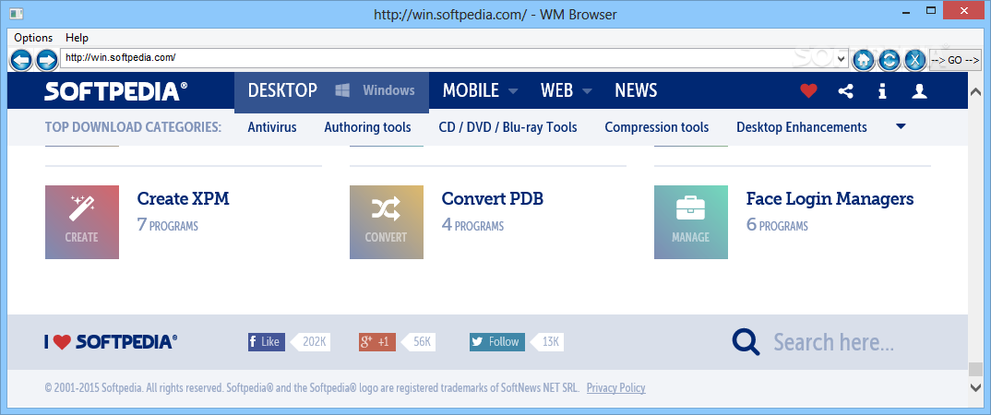Open the Privacy Policy link
Screen dimensions: 991x415
(616, 388)
